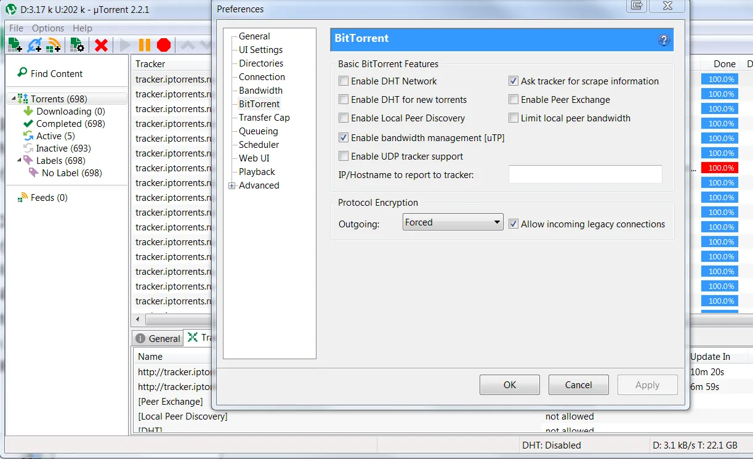
Task: Click the grey Start play icon
Action: coord(126,45)
